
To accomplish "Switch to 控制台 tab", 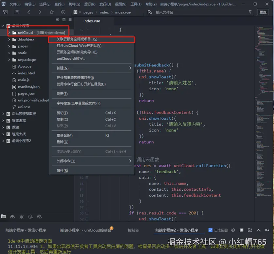I will click(133, 230).
